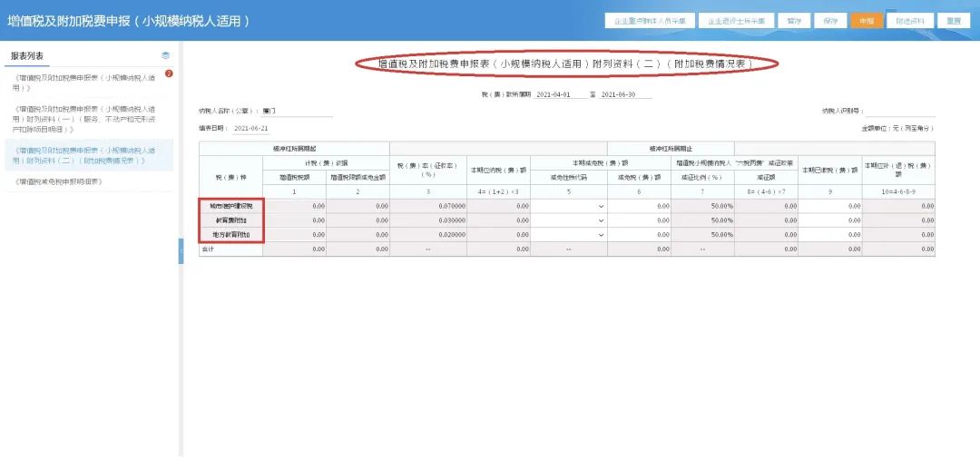Click 本期已缴税（费）额 cell for 城市维护建设税

(829, 206)
